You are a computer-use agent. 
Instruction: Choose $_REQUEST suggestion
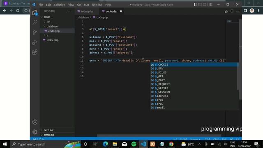194,84
